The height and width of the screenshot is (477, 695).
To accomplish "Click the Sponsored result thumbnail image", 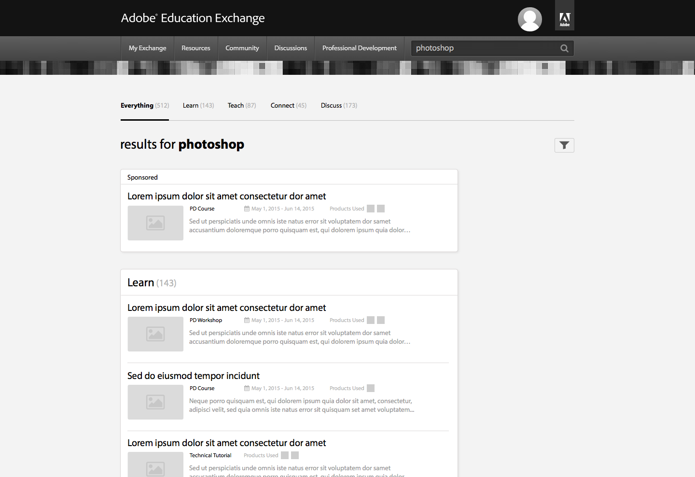I will [x=155, y=223].
